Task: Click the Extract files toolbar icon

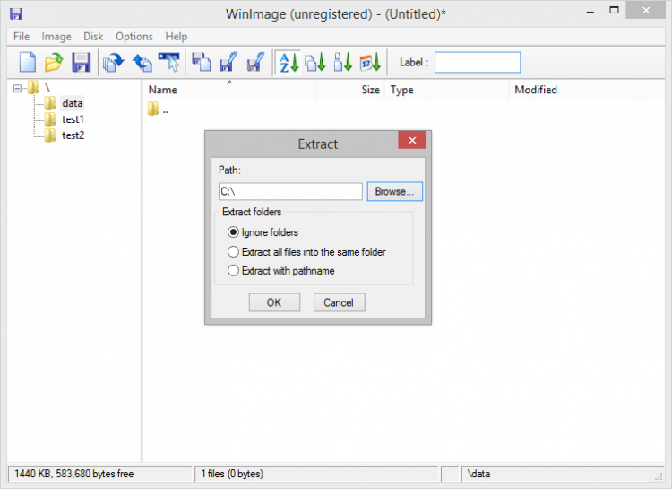Action: 142,63
